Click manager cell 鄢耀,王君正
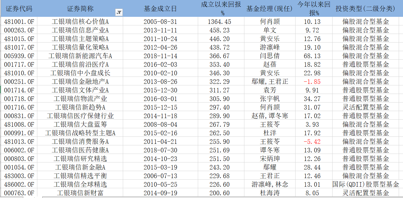Viewport: 403px width, 198px height. [269, 81]
